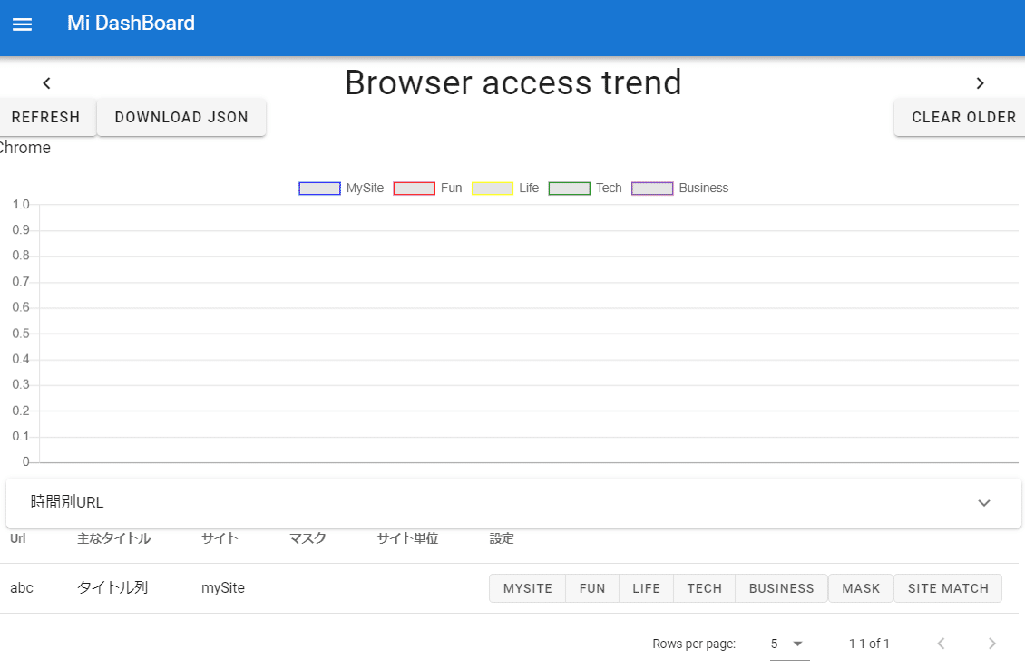Hide the Tech series legend swatch
1025x668 pixels.
[570, 189]
